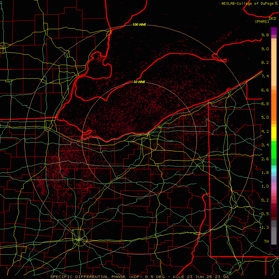
Task: Click the -1.3 scale value
Action: point(264,228)
